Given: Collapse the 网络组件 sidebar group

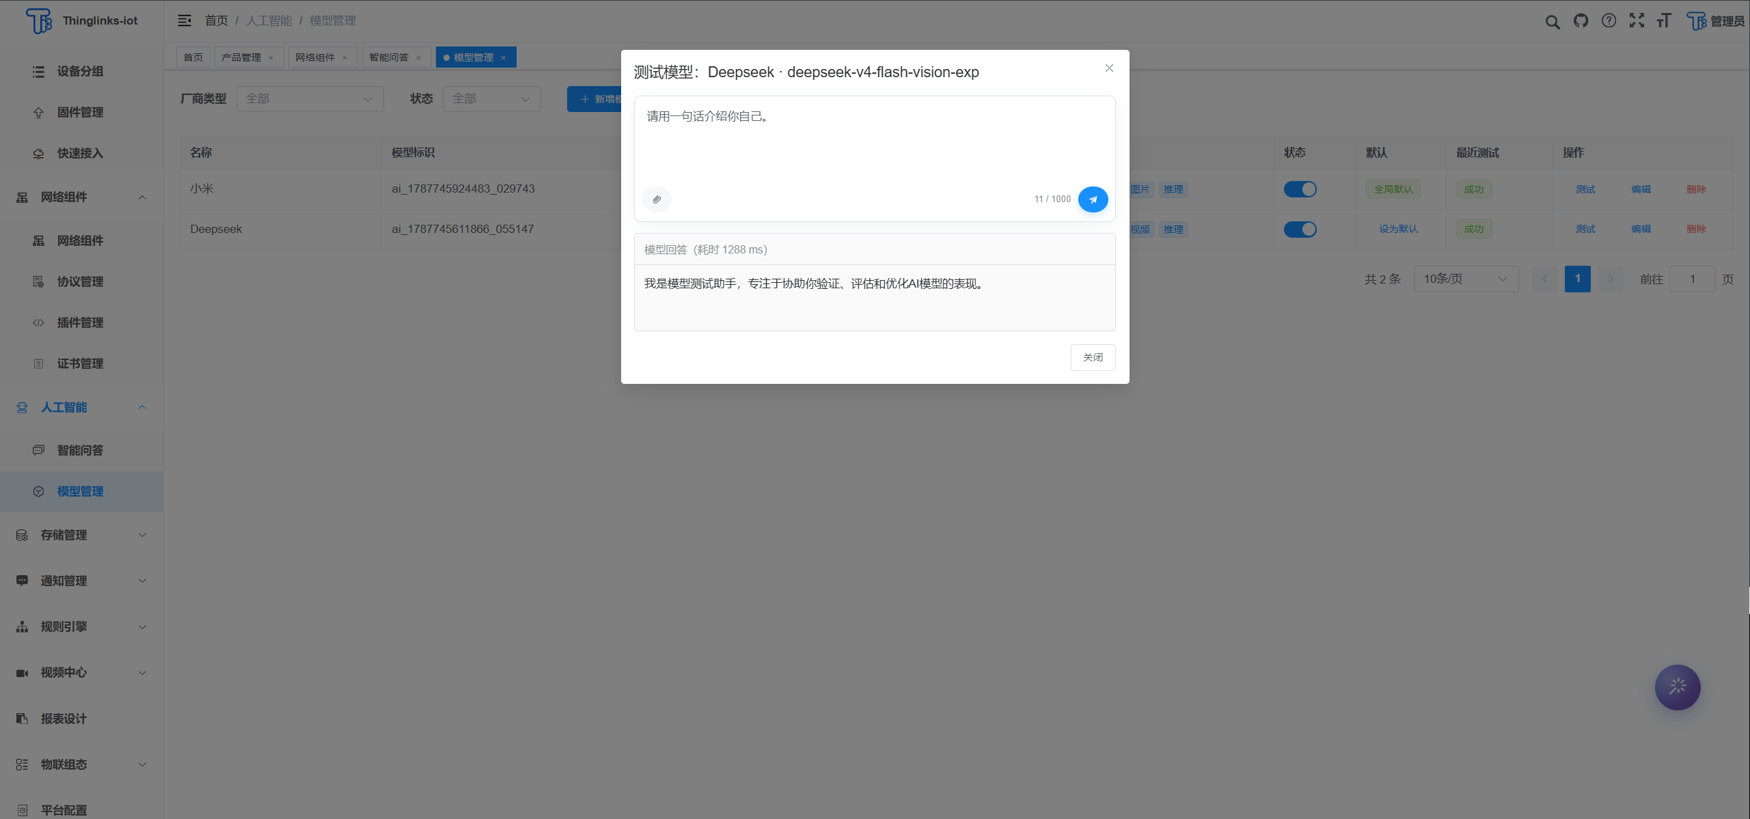Looking at the screenshot, I should coord(81,197).
